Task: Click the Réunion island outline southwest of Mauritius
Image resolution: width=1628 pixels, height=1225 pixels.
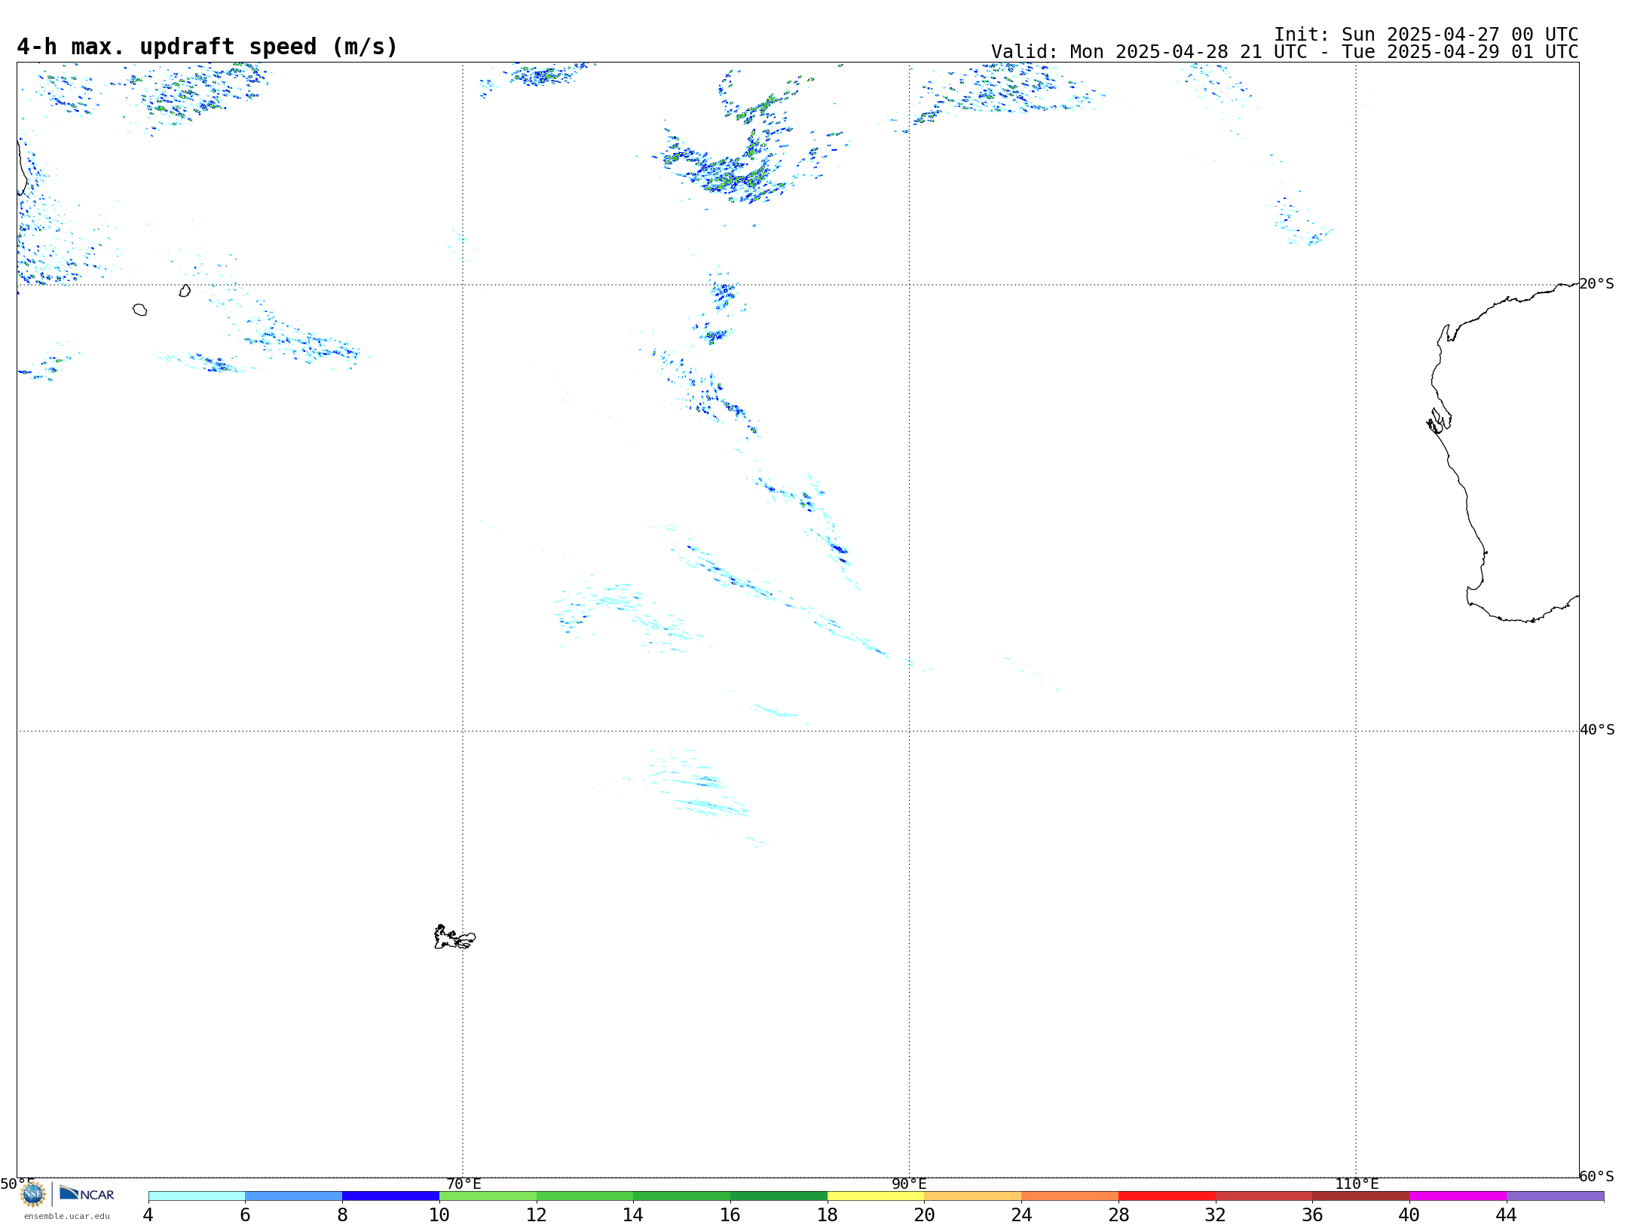Action: tap(140, 310)
